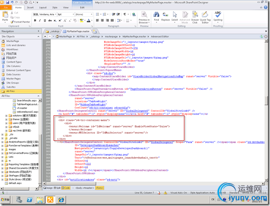Select the _catalogs document tab
Screen dimensions: 270x206
(53, 31)
